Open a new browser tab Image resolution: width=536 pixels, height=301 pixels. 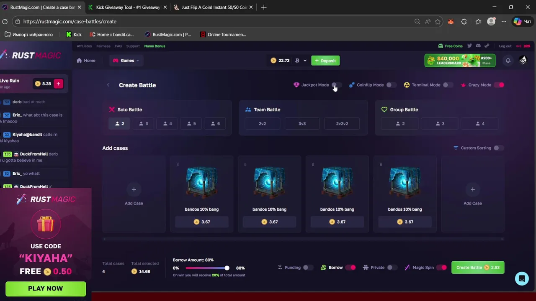[x=263, y=7]
